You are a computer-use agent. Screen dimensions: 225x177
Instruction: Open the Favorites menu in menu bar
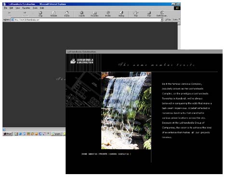click(x=26, y=8)
